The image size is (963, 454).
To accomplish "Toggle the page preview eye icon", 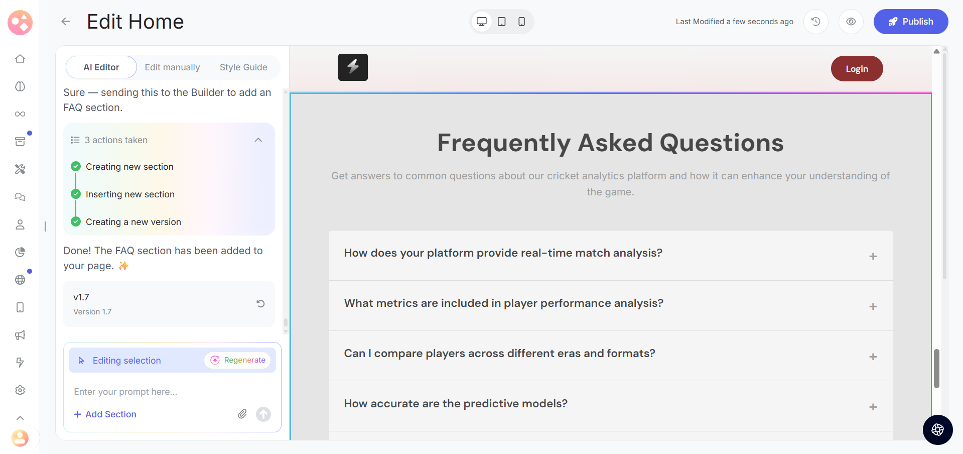I will click(851, 22).
